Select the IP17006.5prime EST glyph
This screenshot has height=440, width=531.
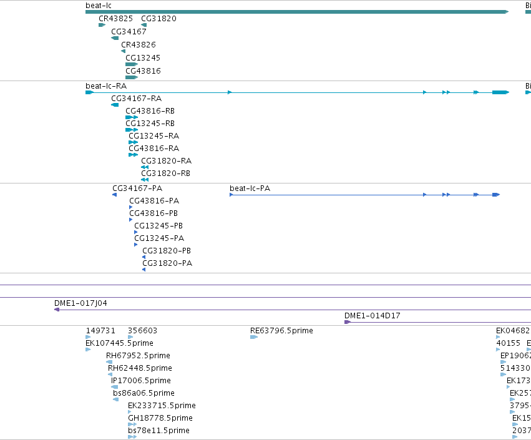coord(114,387)
